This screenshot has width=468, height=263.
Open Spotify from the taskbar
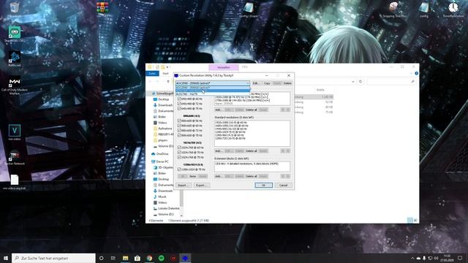pos(161,258)
